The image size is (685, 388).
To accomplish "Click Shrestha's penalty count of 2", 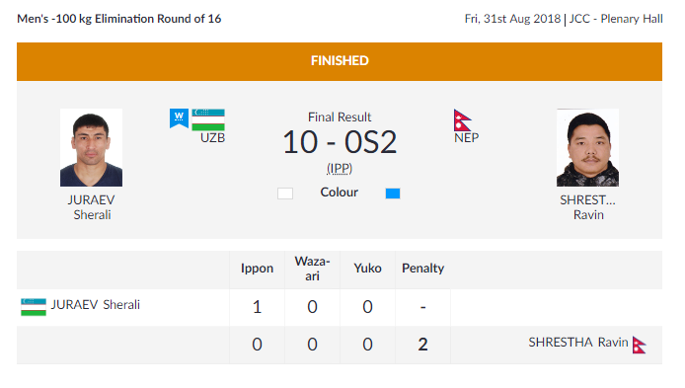I will (422, 345).
